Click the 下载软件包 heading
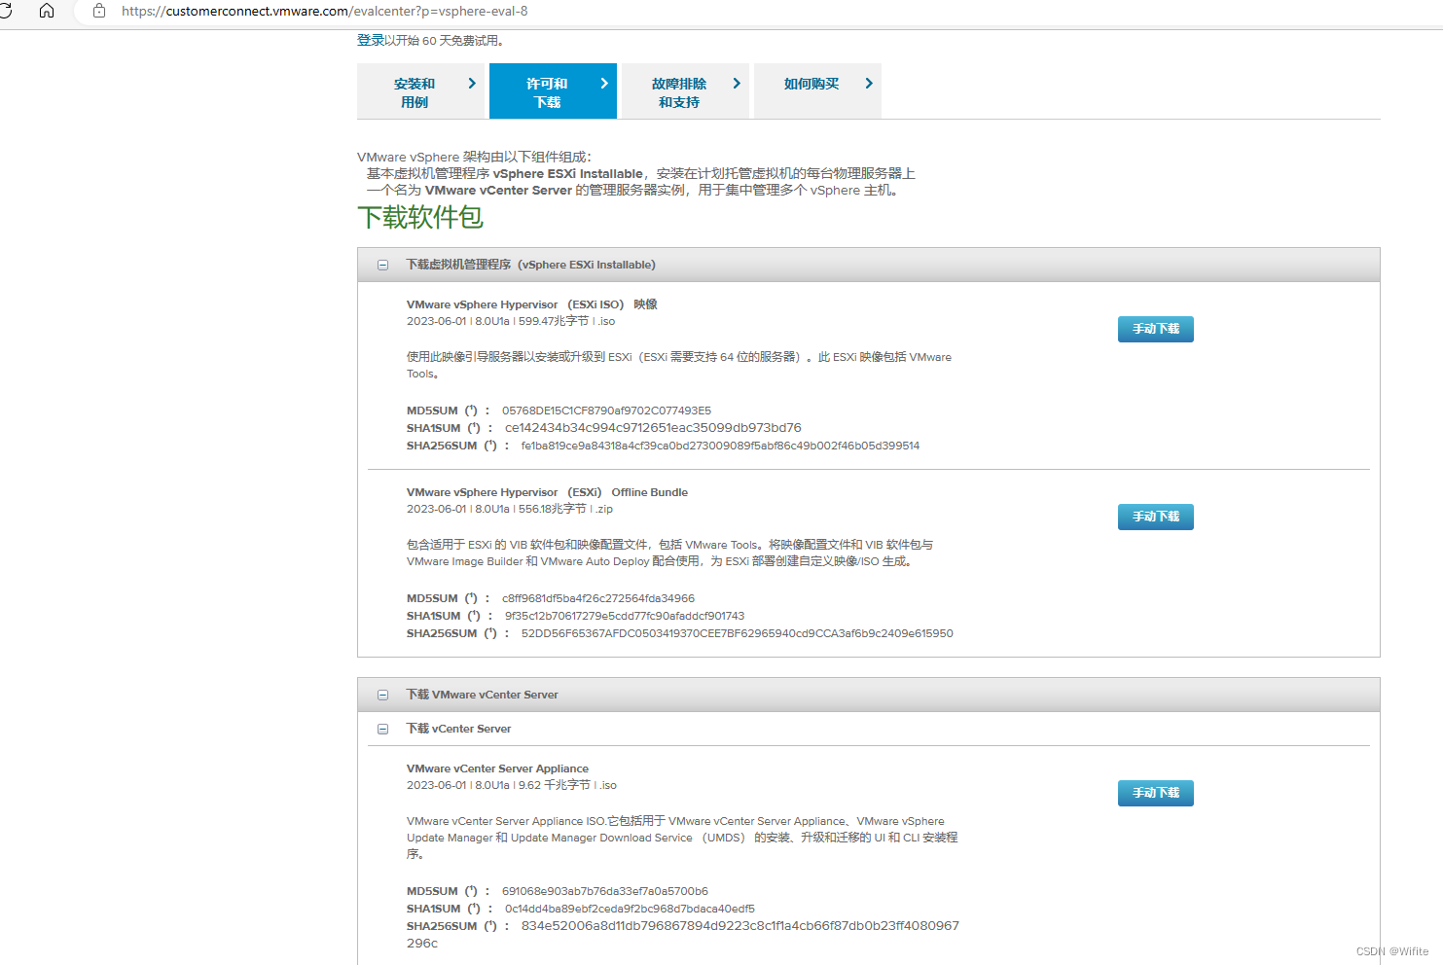This screenshot has height=965, width=1443. coord(420,217)
